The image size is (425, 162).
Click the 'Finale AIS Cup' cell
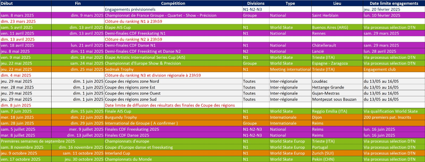tap(173, 111)
